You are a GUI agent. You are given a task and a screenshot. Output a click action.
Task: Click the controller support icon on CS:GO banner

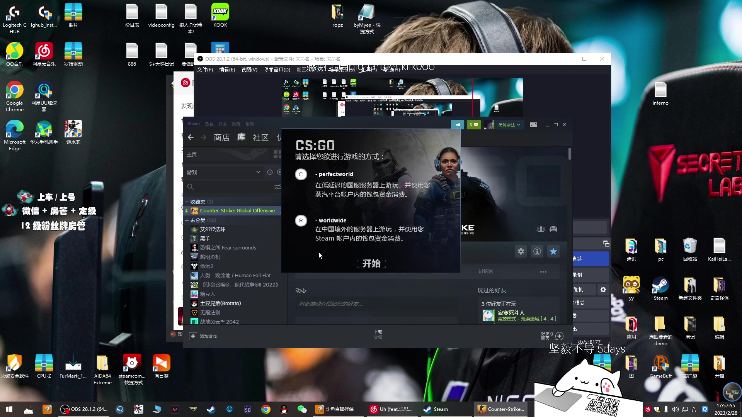pyautogui.click(x=553, y=229)
